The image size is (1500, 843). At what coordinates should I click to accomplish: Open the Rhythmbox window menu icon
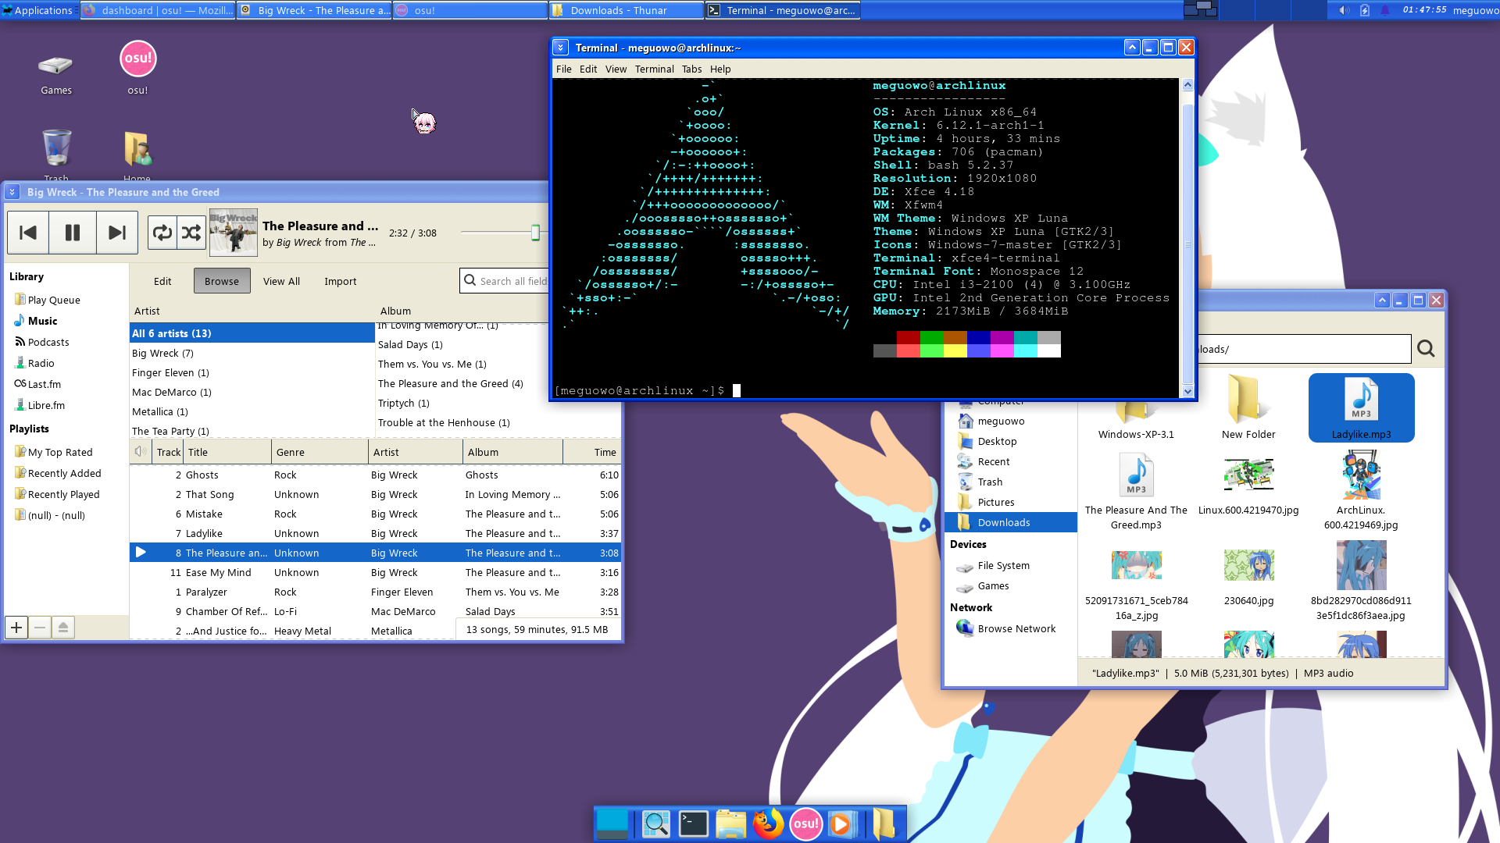pos(12,192)
